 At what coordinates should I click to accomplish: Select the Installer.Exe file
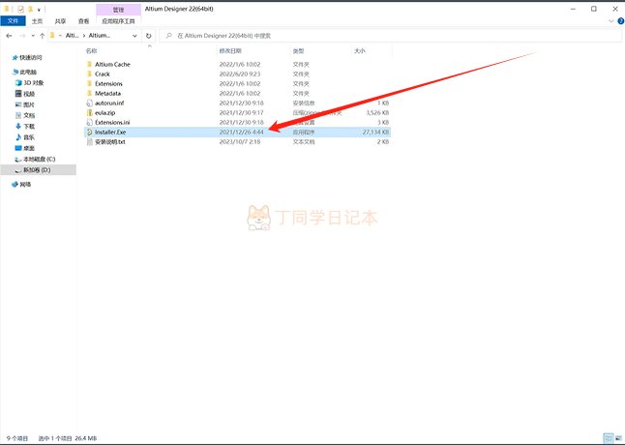[x=237, y=132]
